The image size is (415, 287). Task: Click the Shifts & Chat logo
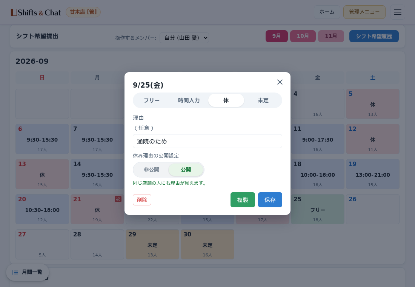tap(36, 12)
